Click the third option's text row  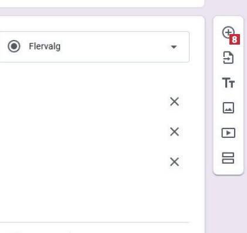[82, 162]
